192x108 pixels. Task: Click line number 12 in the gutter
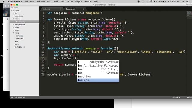click(43, 49)
